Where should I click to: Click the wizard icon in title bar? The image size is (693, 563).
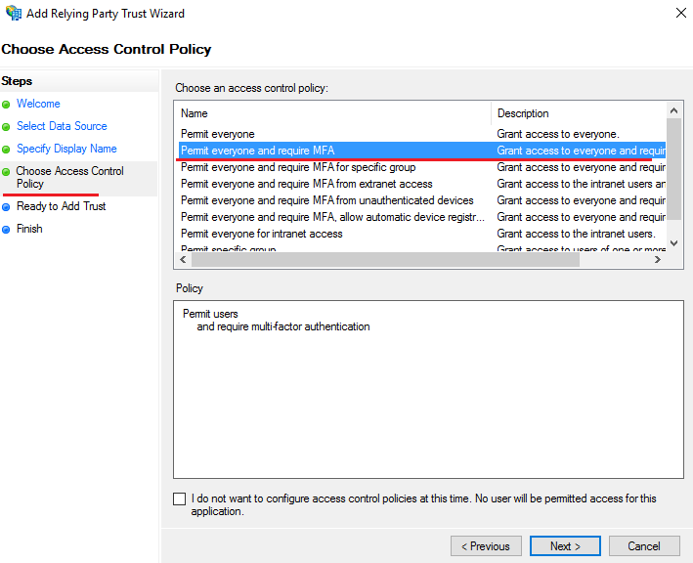[x=13, y=14]
